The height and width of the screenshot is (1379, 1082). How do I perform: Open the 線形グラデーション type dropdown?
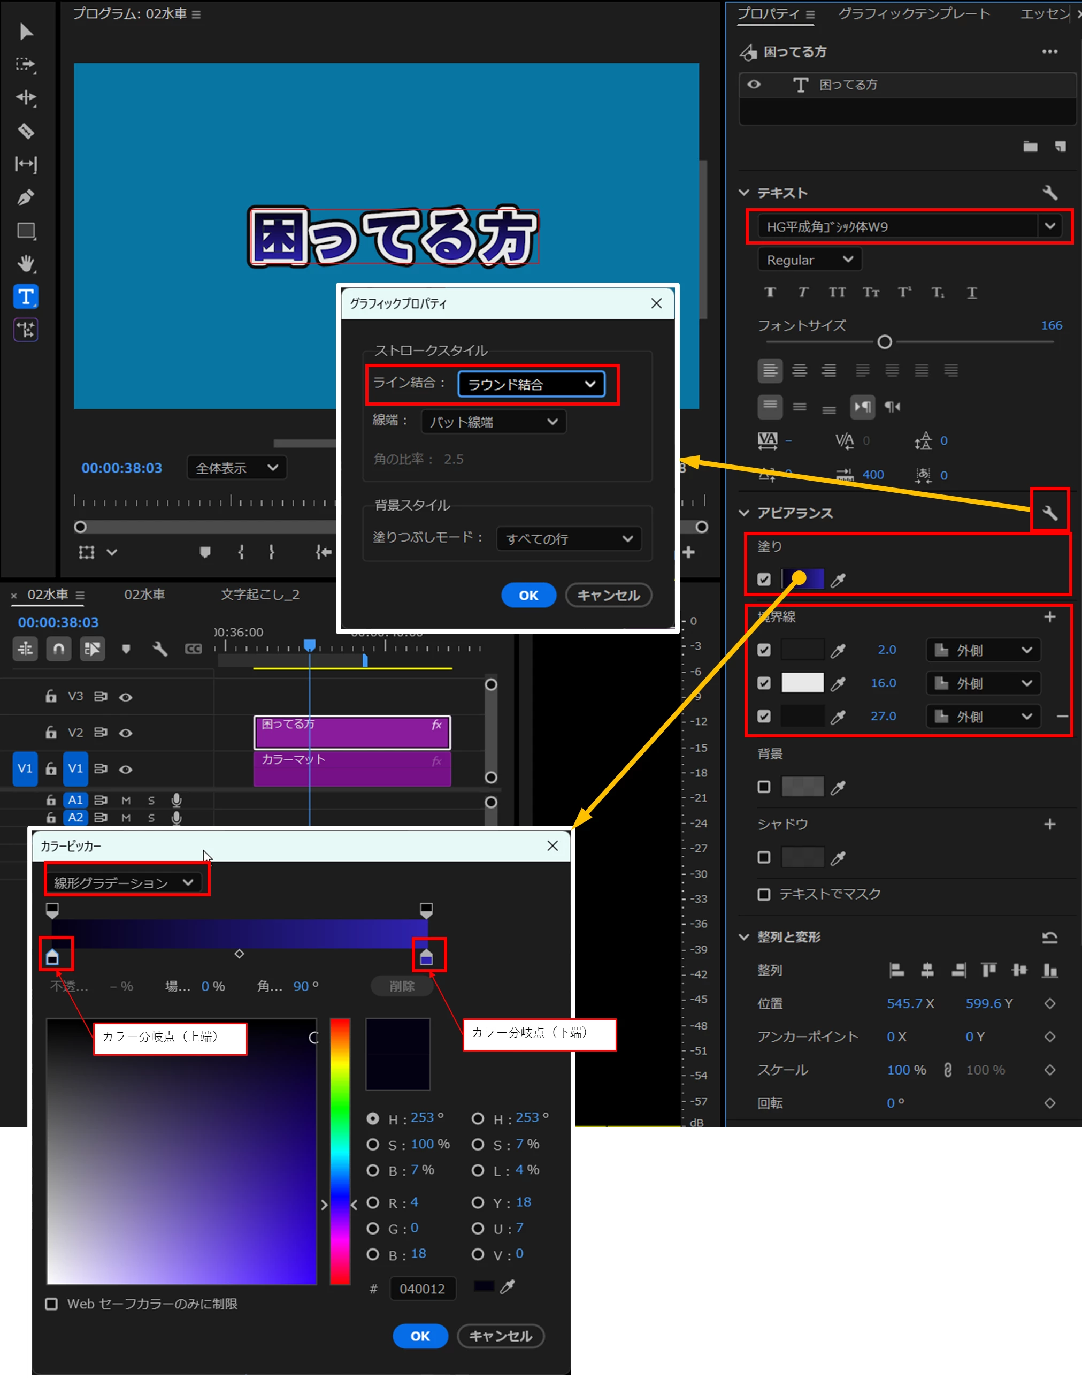pyautogui.click(x=124, y=882)
